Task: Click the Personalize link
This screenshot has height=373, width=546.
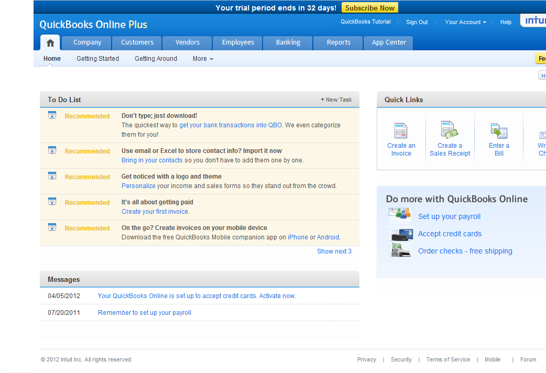Action: pyautogui.click(x=138, y=186)
